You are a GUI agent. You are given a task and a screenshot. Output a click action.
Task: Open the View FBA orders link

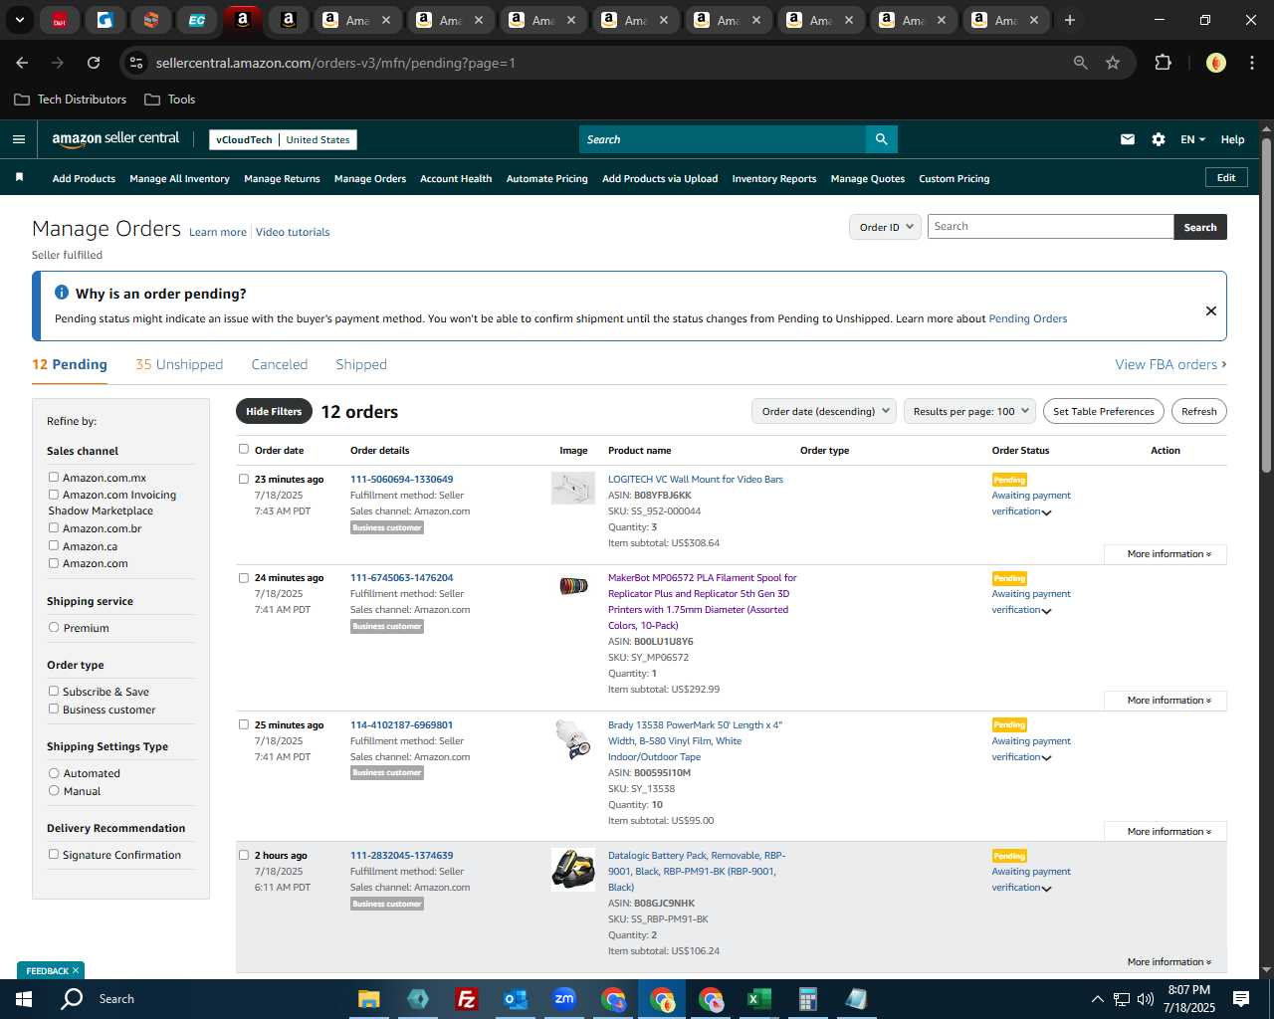[1170, 364]
